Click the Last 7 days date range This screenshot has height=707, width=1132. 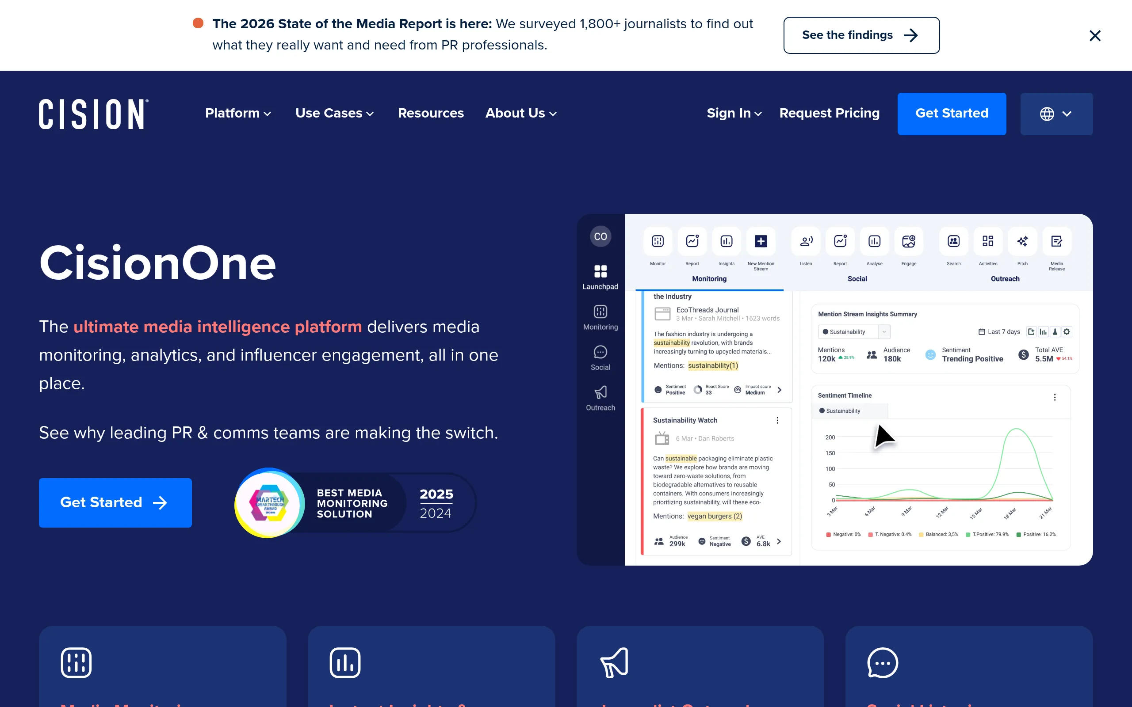(x=999, y=331)
